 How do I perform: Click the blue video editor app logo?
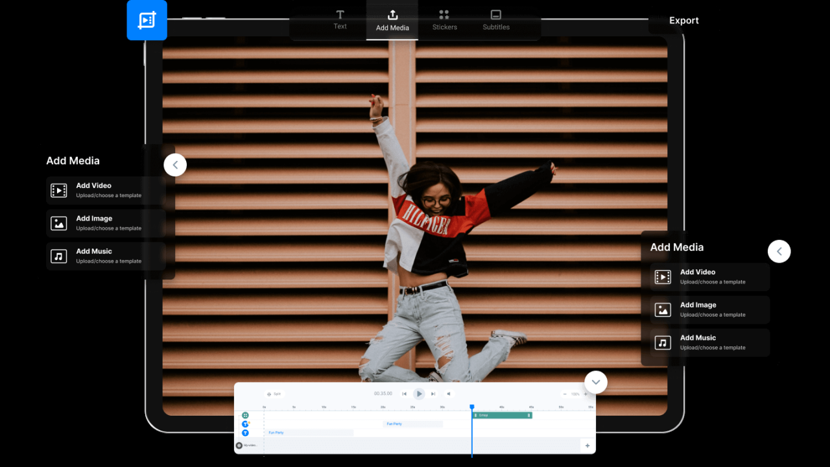tap(147, 20)
